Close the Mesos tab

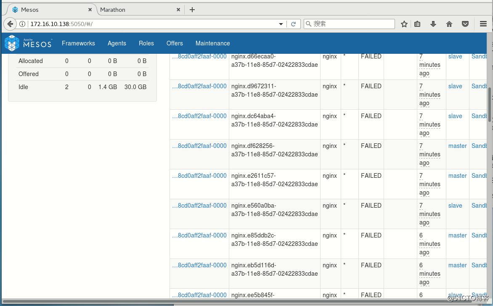[x=90, y=10]
